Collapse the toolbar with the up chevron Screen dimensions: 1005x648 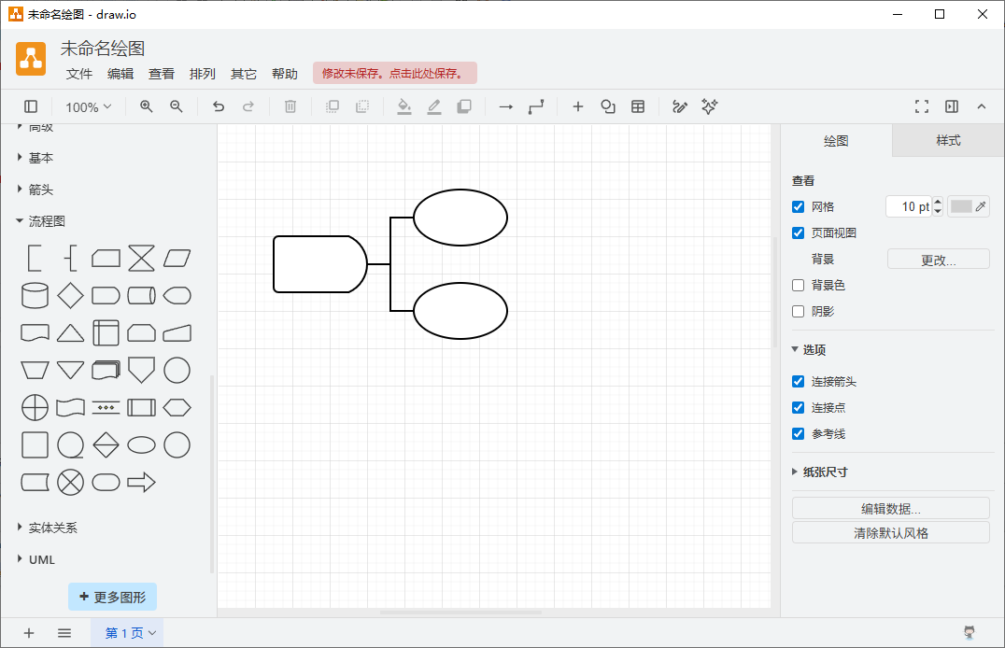point(982,106)
